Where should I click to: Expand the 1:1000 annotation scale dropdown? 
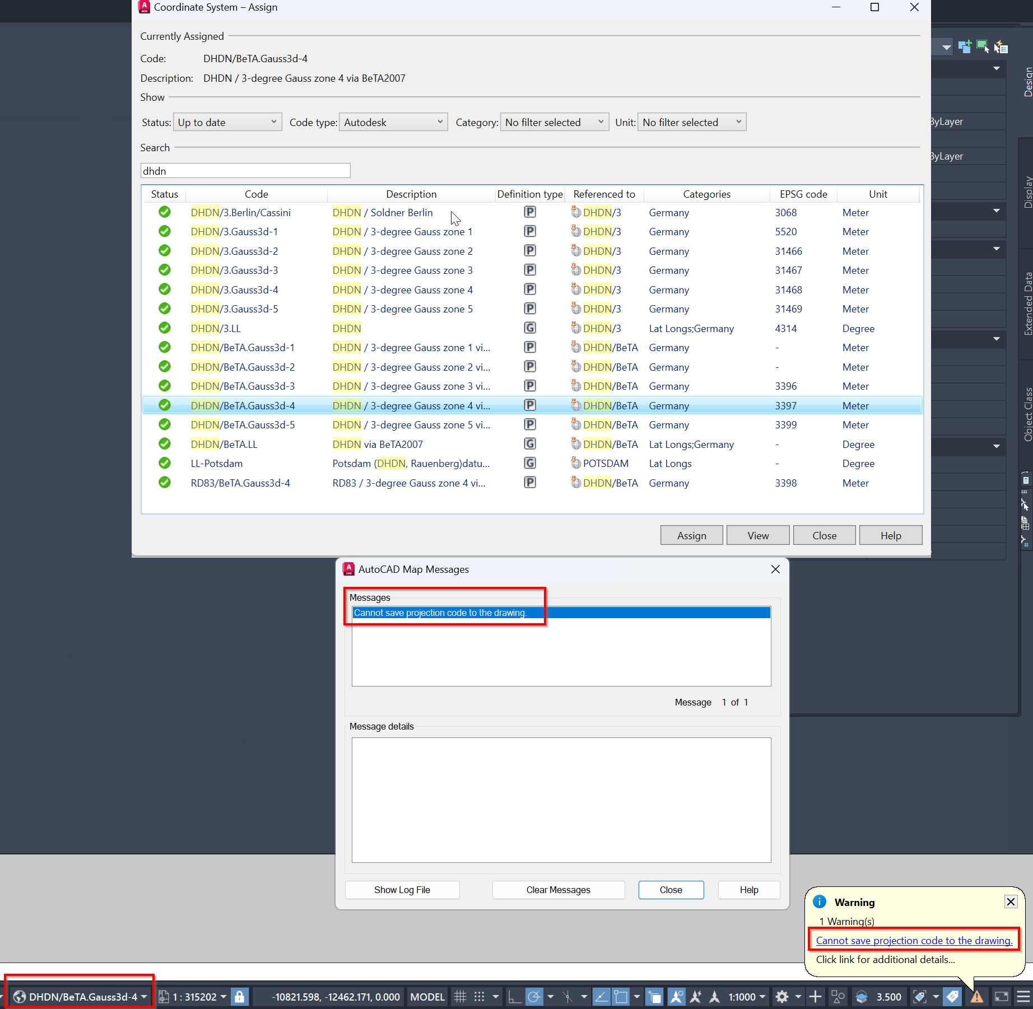tap(762, 997)
